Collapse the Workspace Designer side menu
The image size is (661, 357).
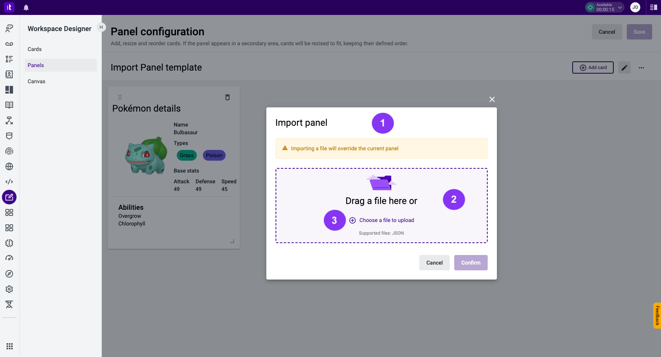click(x=101, y=27)
